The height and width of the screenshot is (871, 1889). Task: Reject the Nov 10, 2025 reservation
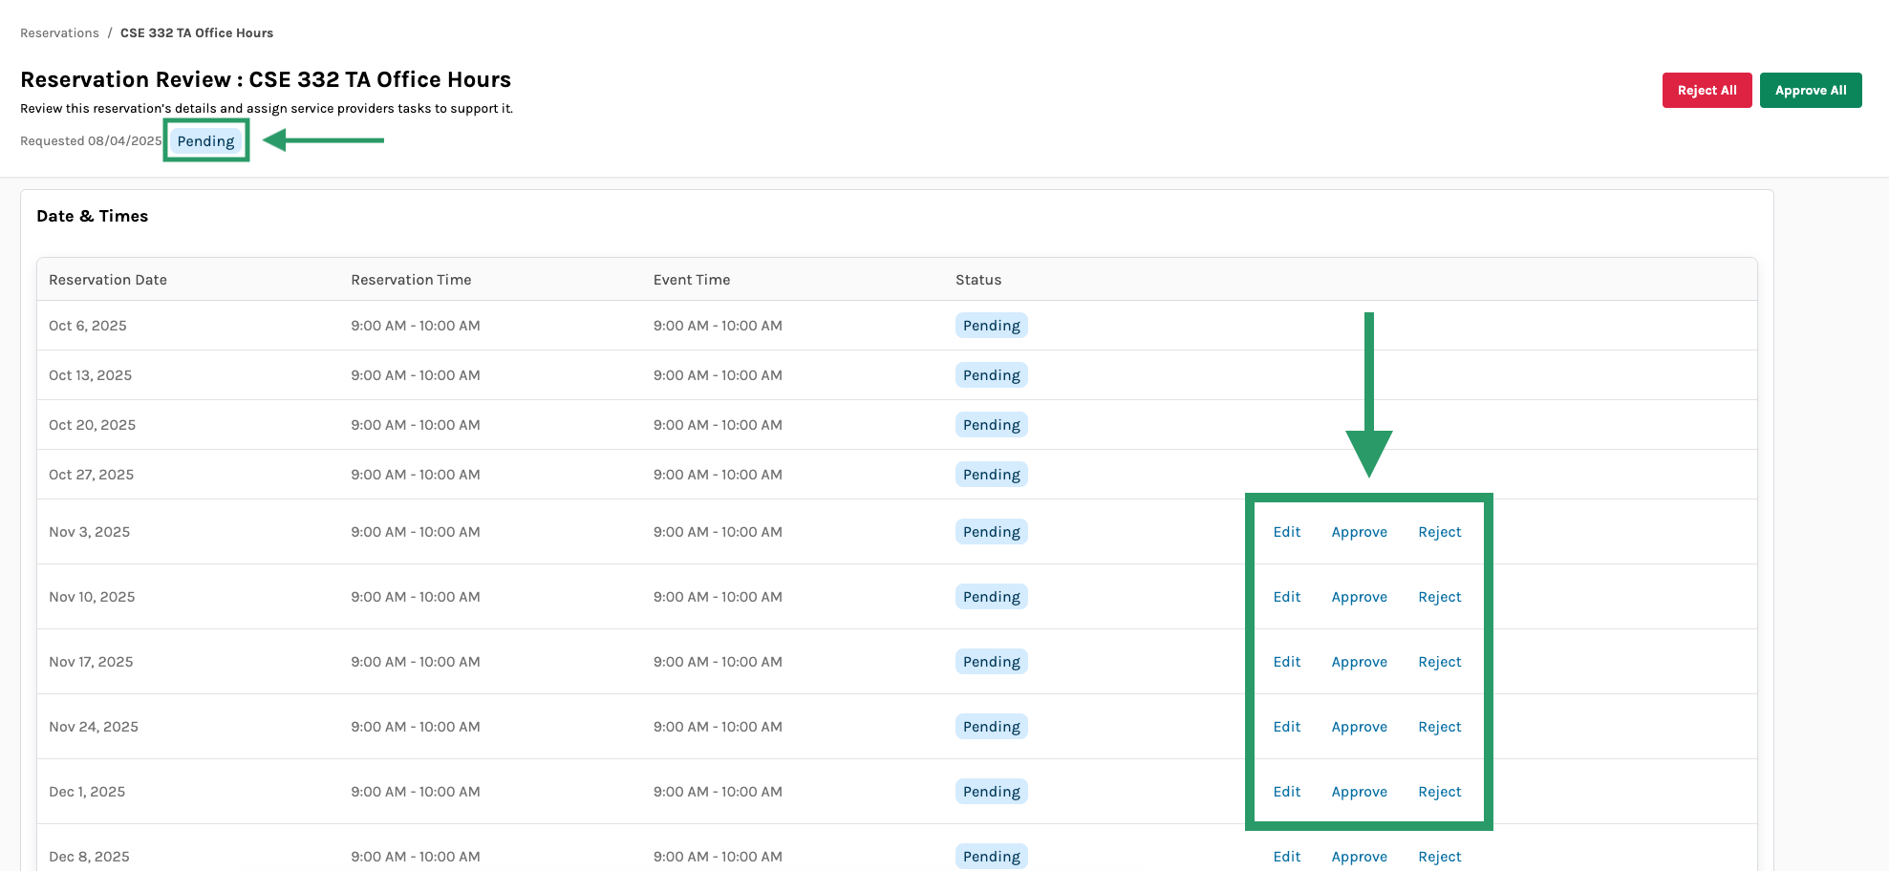point(1439,597)
